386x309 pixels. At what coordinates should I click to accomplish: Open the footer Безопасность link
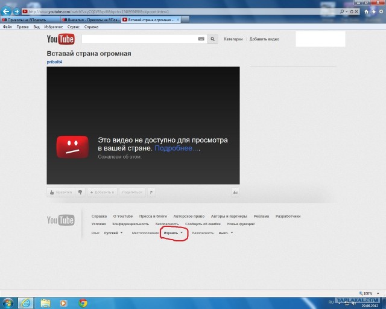(x=167, y=224)
